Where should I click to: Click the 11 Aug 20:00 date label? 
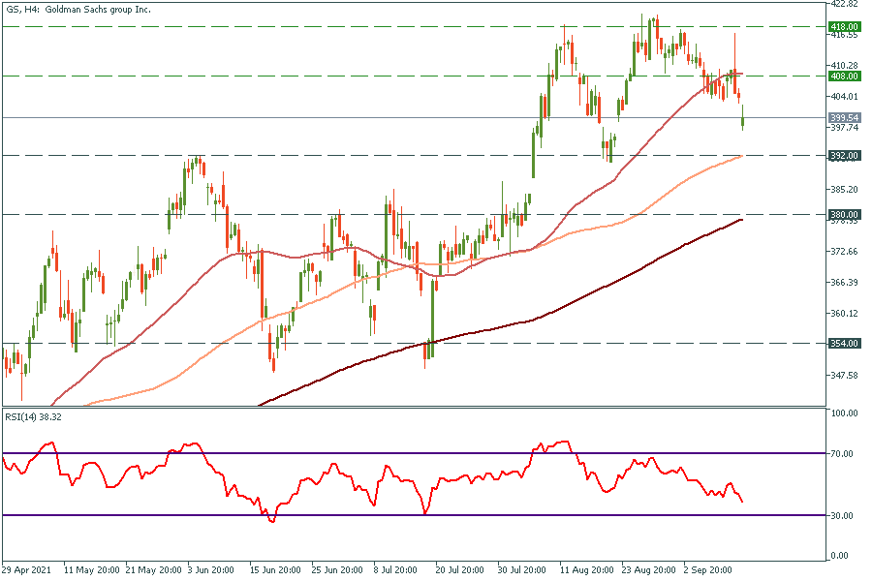[585, 570]
